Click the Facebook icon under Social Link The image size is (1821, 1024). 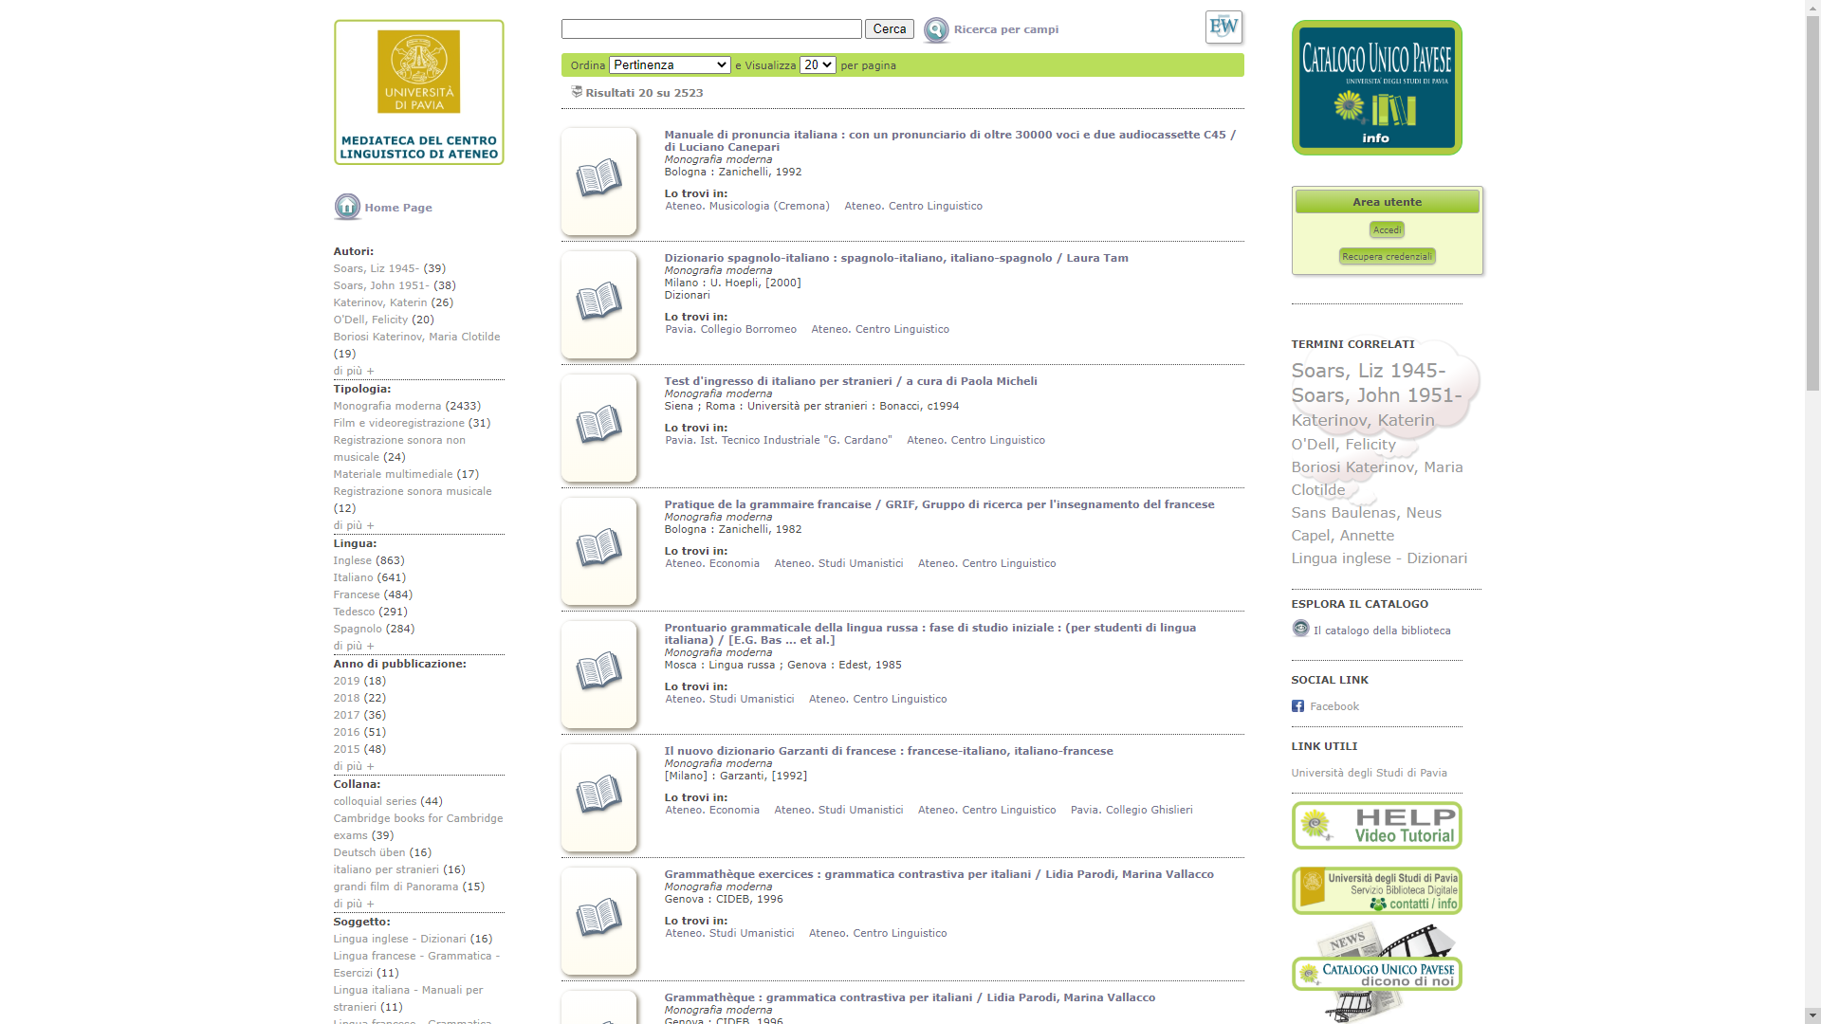1297,706
